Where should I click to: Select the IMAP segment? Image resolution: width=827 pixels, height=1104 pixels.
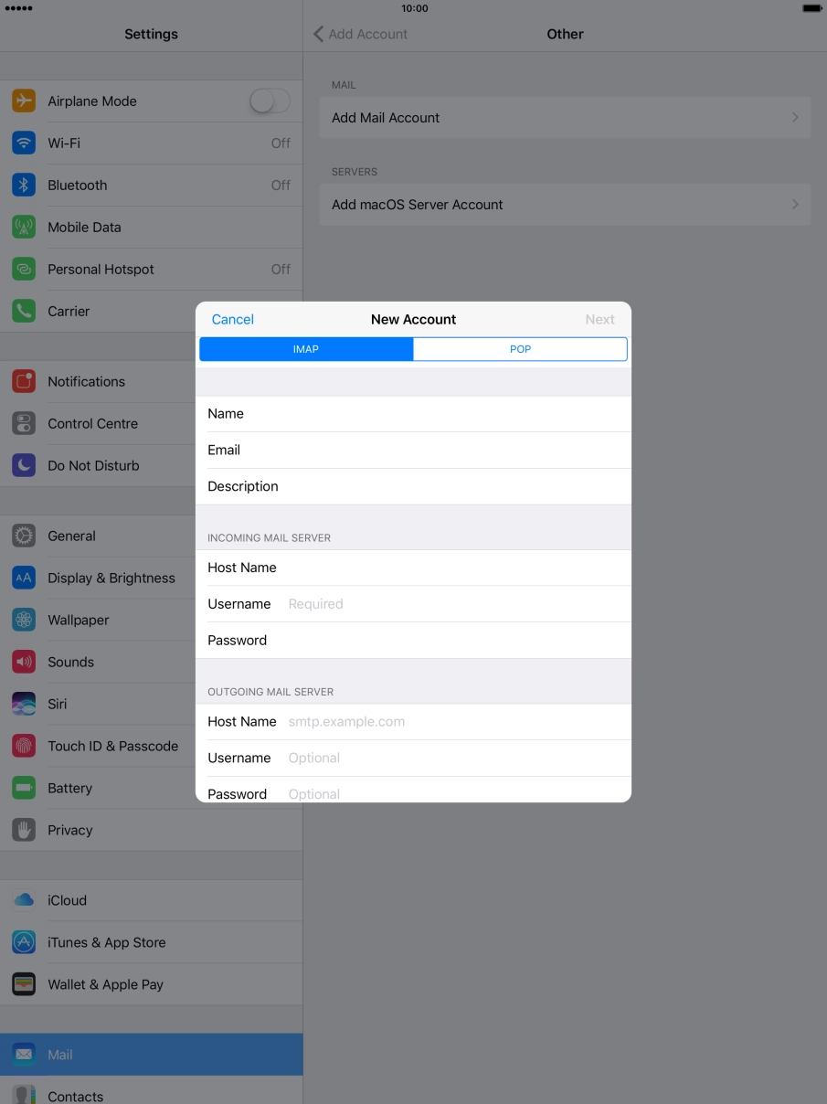coord(306,349)
